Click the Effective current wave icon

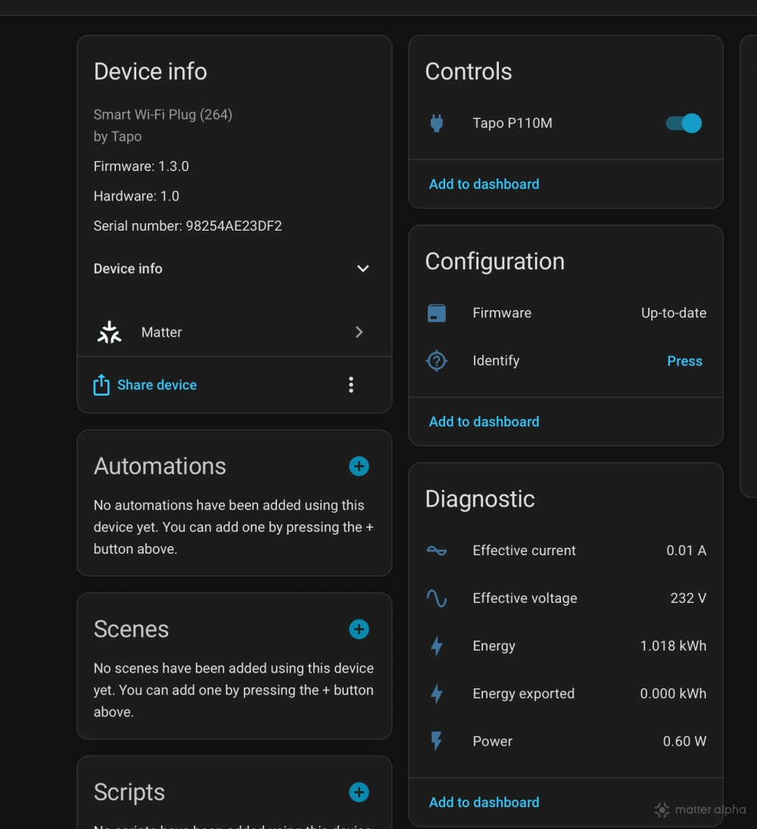point(437,551)
